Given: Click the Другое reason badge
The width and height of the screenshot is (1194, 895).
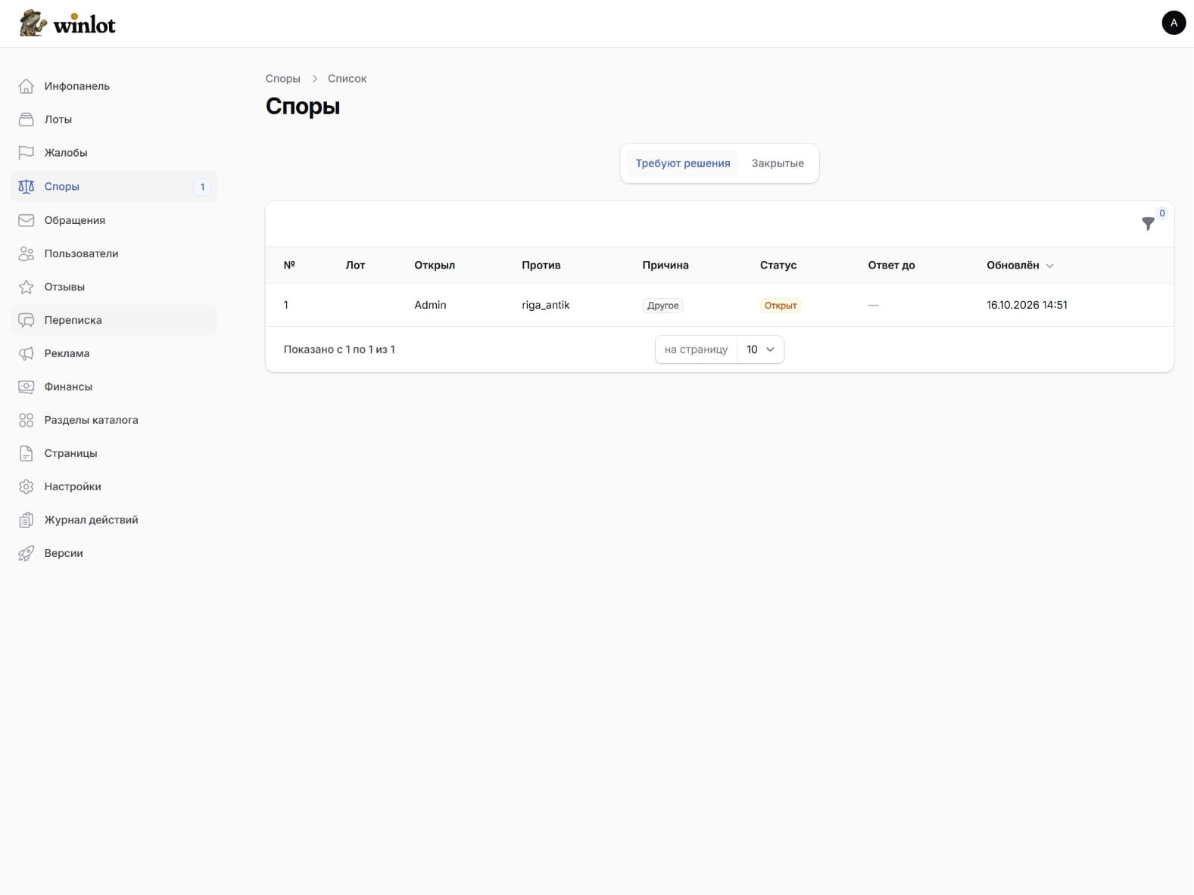Looking at the screenshot, I should click(x=662, y=306).
